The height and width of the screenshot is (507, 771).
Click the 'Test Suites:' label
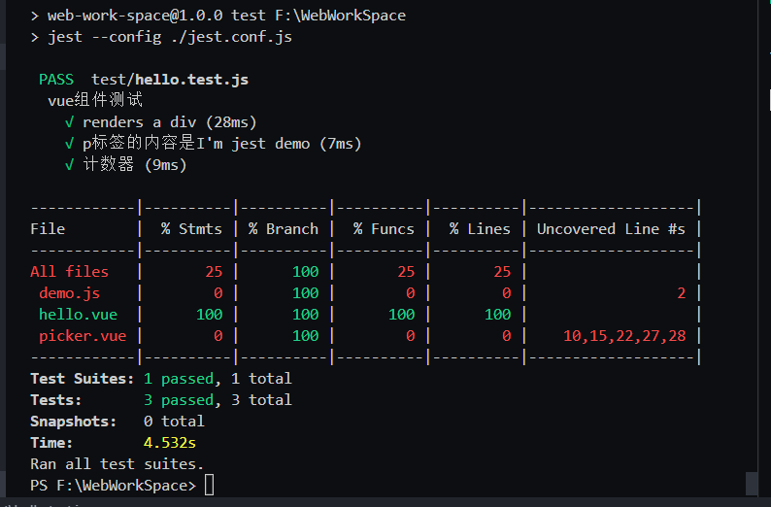point(83,379)
